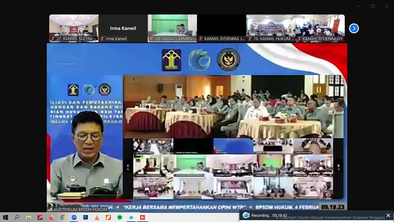Restore down the Zoom meeting window
The image size is (394, 222).
click(x=372, y=6)
